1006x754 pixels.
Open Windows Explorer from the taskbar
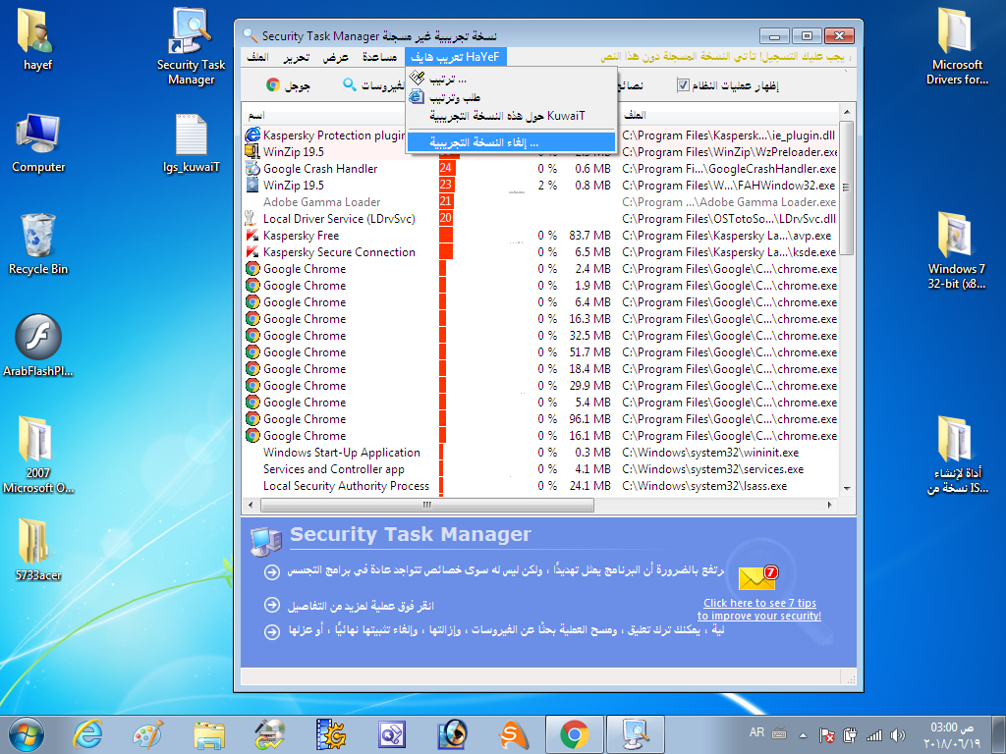[209, 734]
